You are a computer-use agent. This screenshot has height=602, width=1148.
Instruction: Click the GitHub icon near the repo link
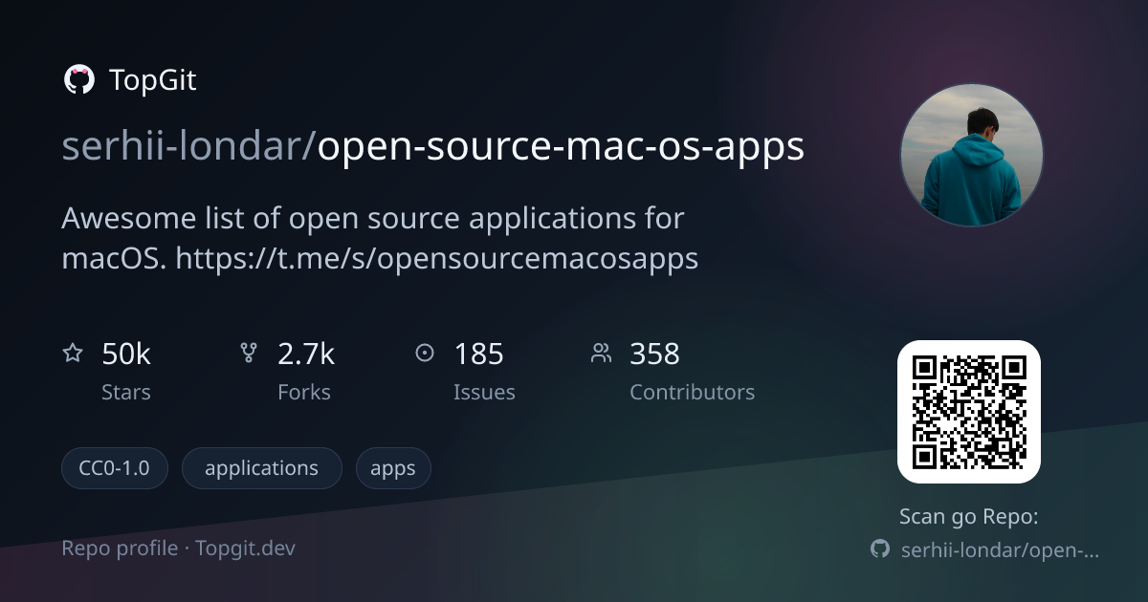click(879, 548)
